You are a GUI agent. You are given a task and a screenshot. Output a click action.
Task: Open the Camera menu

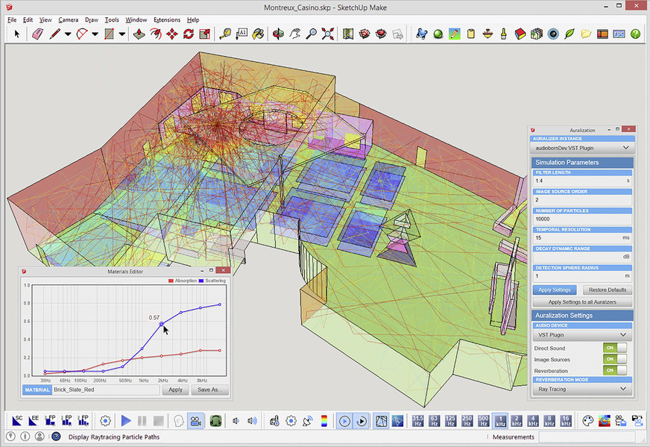pyautogui.click(x=68, y=19)
